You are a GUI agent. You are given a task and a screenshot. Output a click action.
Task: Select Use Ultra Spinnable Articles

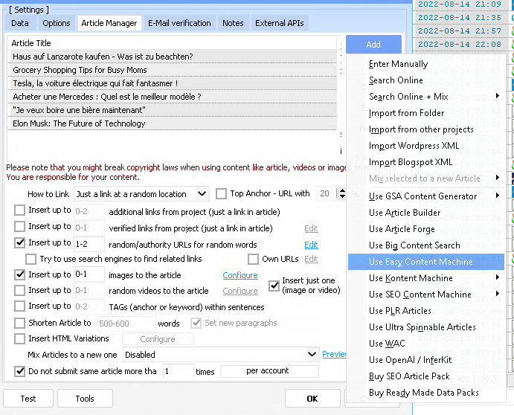pyautogui.click(x=423, y=327)
